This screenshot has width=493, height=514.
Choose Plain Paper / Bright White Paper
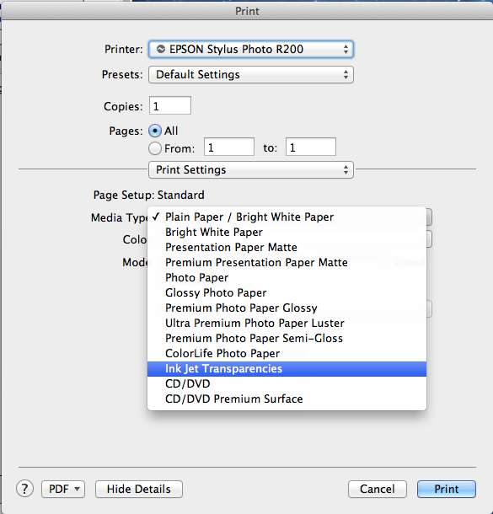[x=287, y=217]
